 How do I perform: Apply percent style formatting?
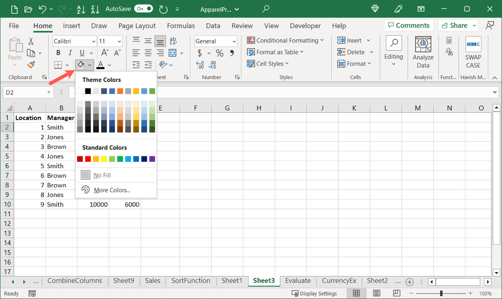point(220,53)
